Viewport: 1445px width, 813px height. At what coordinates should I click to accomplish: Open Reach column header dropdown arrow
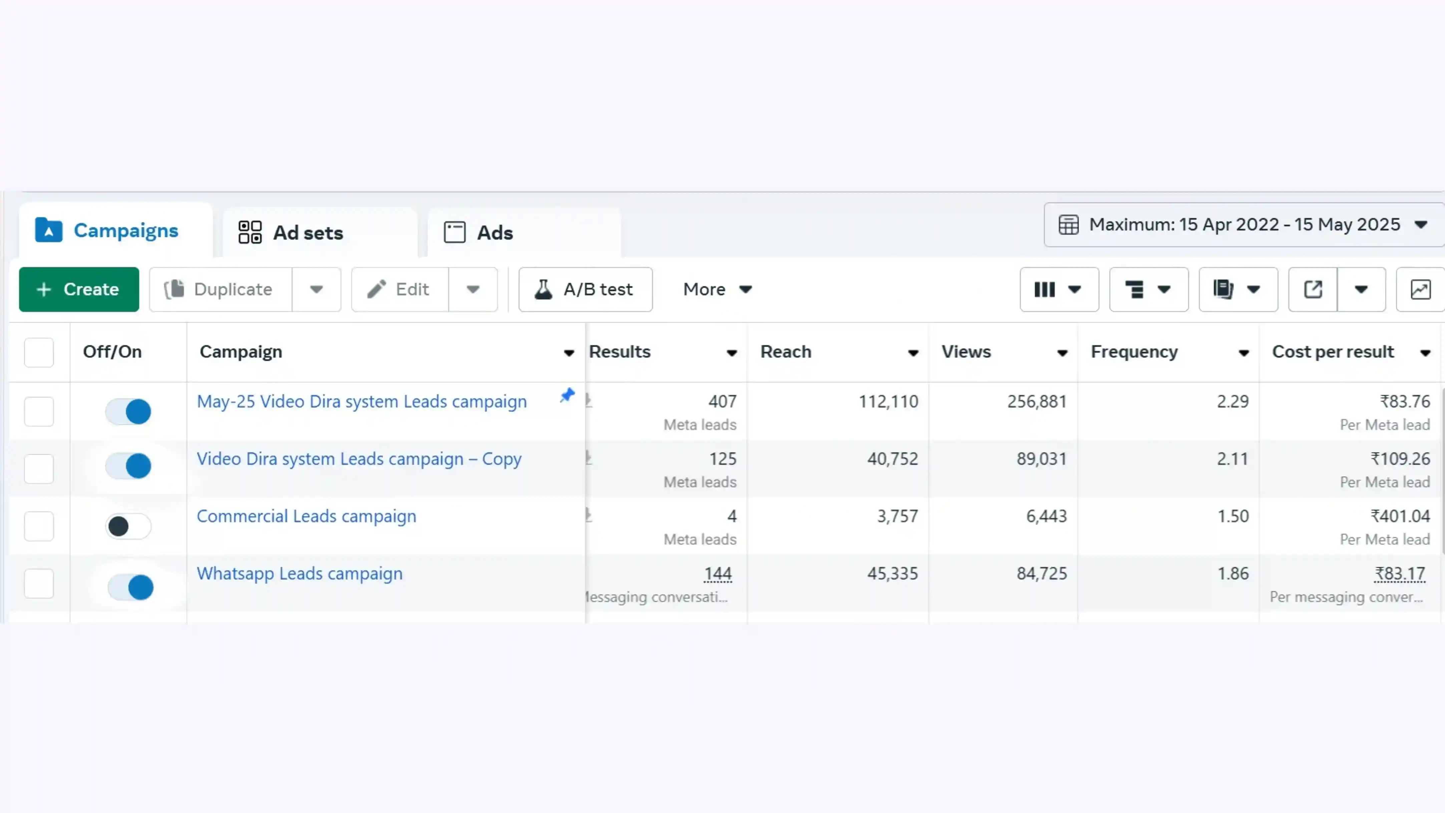[913, 353]
